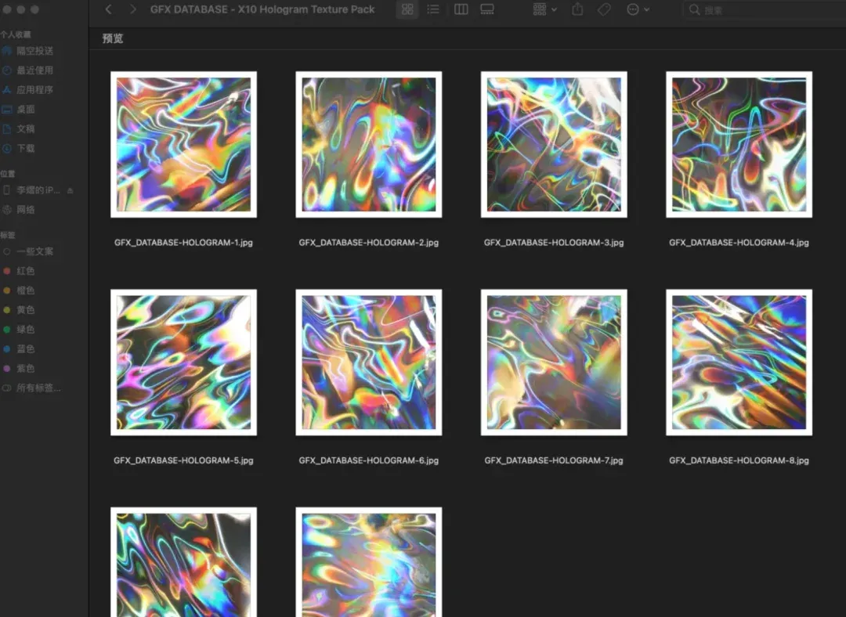Eject the iPhone device in sidebar
Screen dimensions: 846x617
tap(70, 190)
